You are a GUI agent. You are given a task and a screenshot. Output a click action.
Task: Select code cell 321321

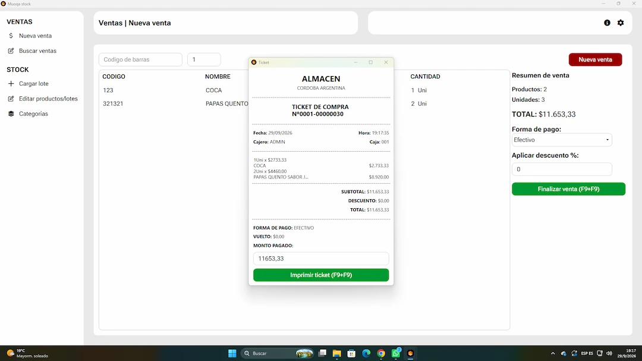click(113, 103)
